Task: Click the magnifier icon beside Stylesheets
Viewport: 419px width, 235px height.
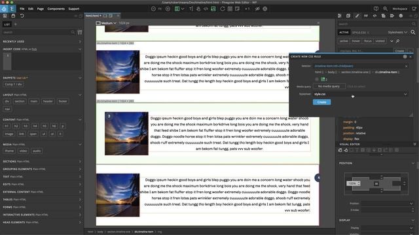Action: click(413, 33)
